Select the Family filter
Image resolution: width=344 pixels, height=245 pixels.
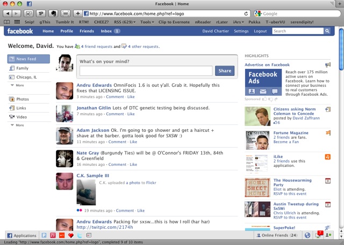coord(28,68)
